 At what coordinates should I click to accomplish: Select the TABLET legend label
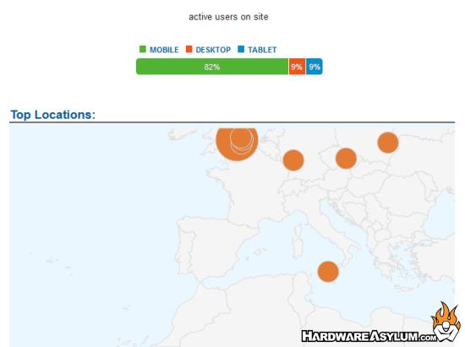262,50
